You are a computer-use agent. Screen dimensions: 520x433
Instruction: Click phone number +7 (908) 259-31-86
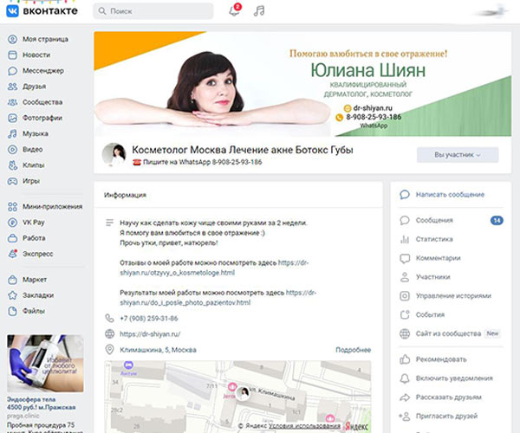point(149,319)
